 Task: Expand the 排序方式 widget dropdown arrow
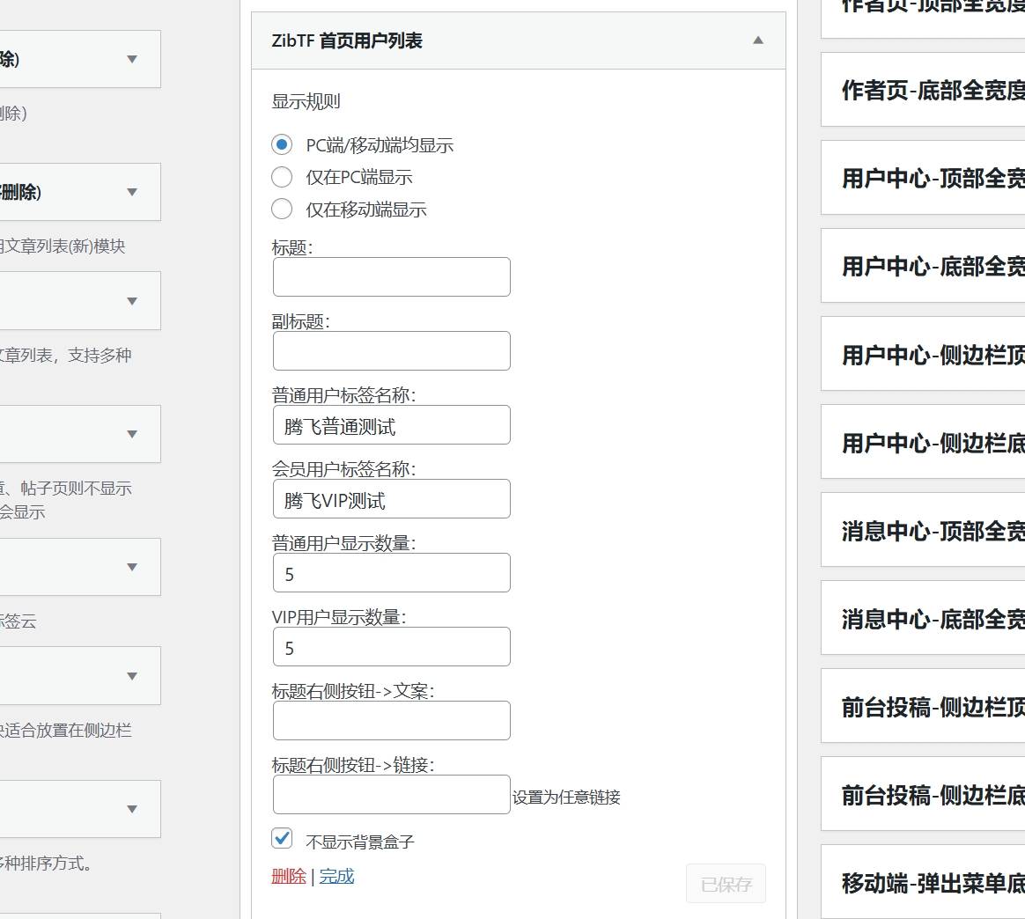131,809
